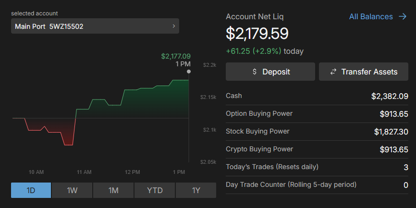Open the All Balances link
The width and height of the screenshot is (416, 208).
point(371,17)
